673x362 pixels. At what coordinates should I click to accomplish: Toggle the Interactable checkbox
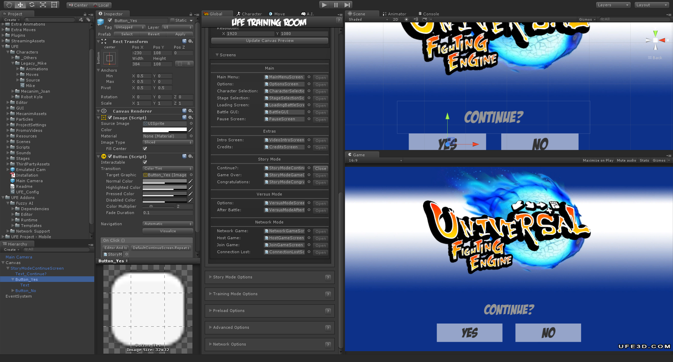[x=145, y=162]
